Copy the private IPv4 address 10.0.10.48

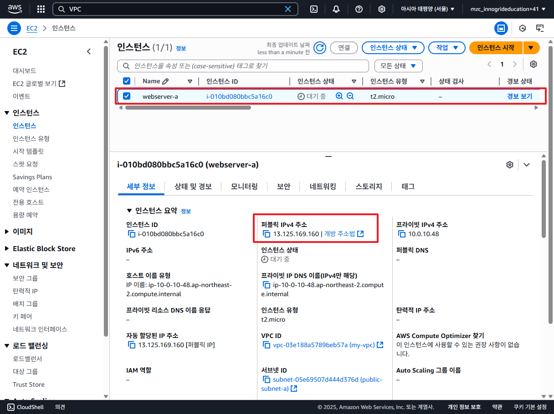[x=402, y=234]
